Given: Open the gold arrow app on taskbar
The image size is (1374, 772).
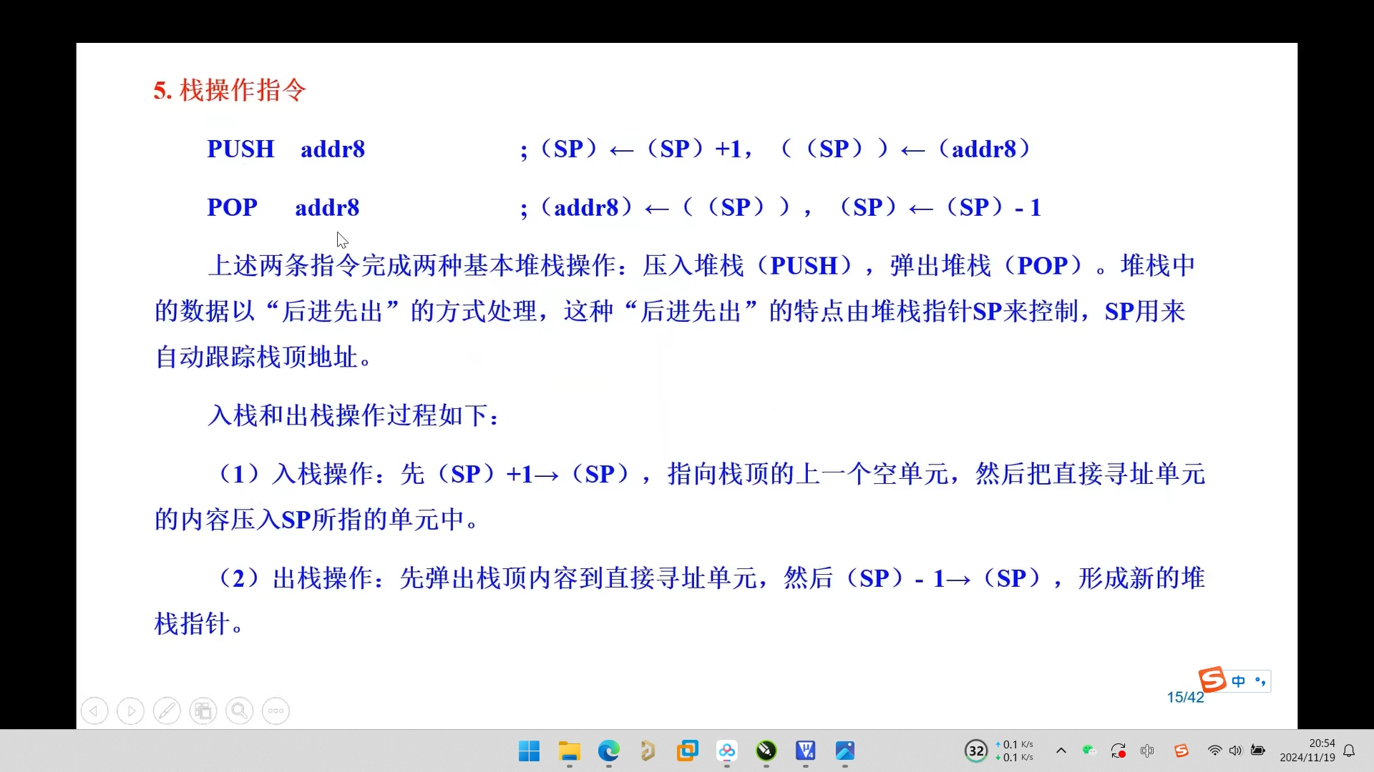Looking at the screenshot, I should point(648,751).
